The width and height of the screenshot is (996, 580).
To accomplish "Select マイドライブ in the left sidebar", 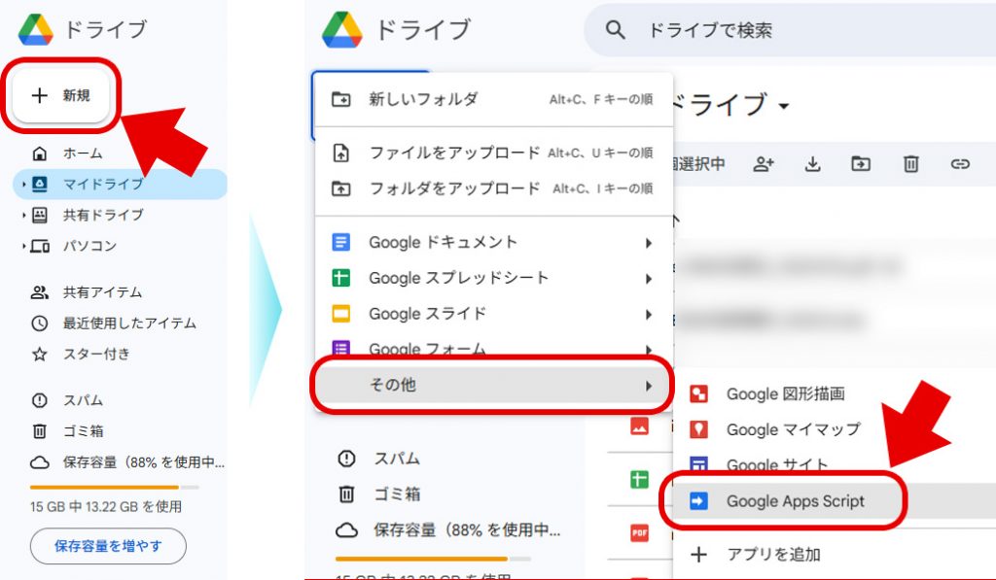I will [x=120, y=184].
